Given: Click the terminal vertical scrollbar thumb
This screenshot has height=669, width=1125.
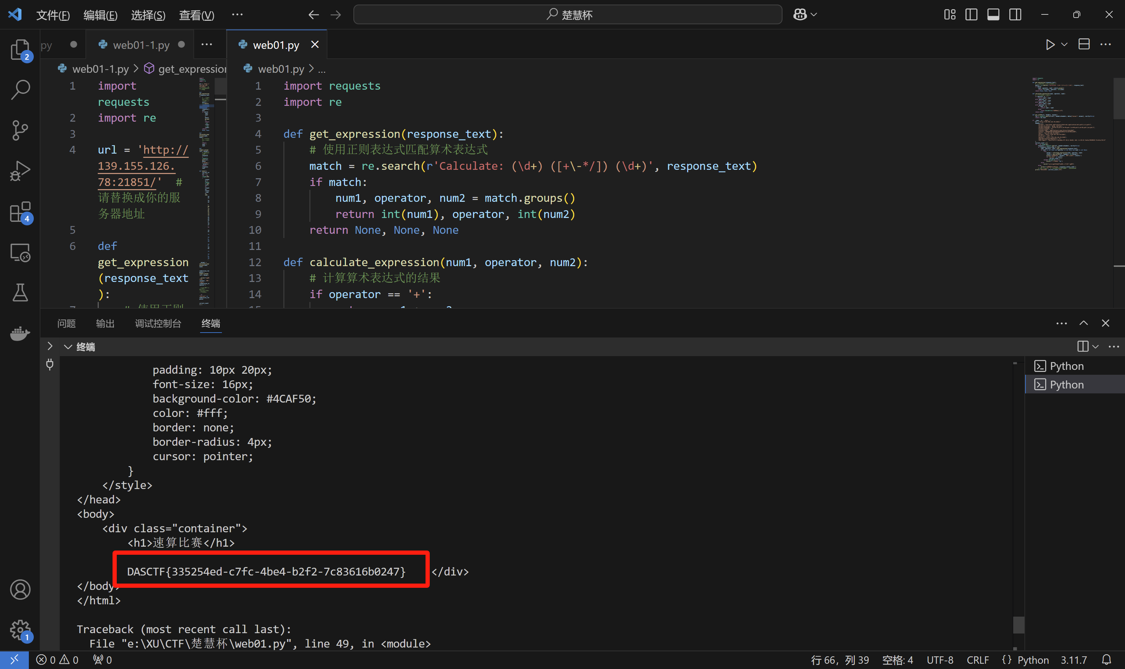Looking at the screenshot, I should pyautogui.click(x=1018, y=624).
